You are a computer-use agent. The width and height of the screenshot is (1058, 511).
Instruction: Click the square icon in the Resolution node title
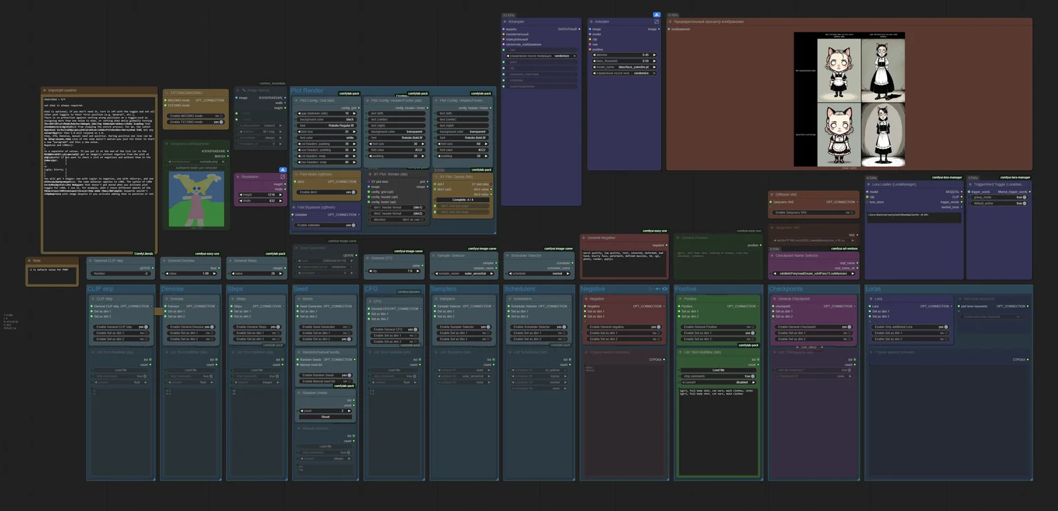(281, 177)
